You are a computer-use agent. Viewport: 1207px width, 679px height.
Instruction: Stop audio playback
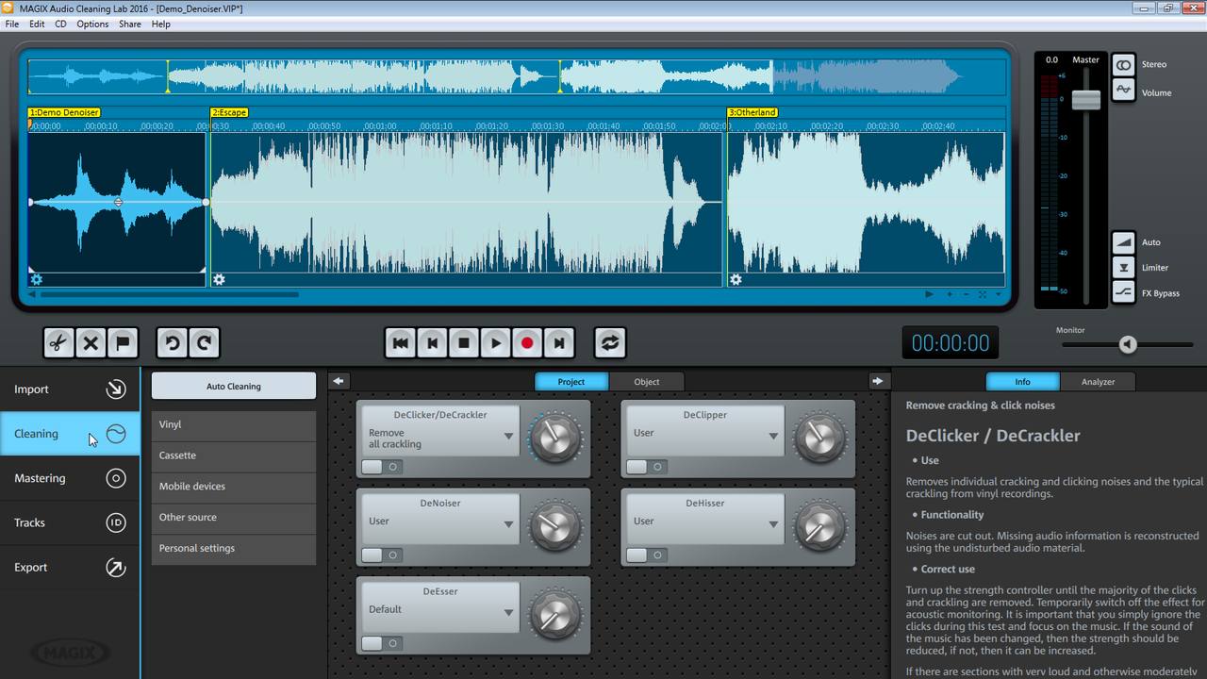click(x=464, y=343)
